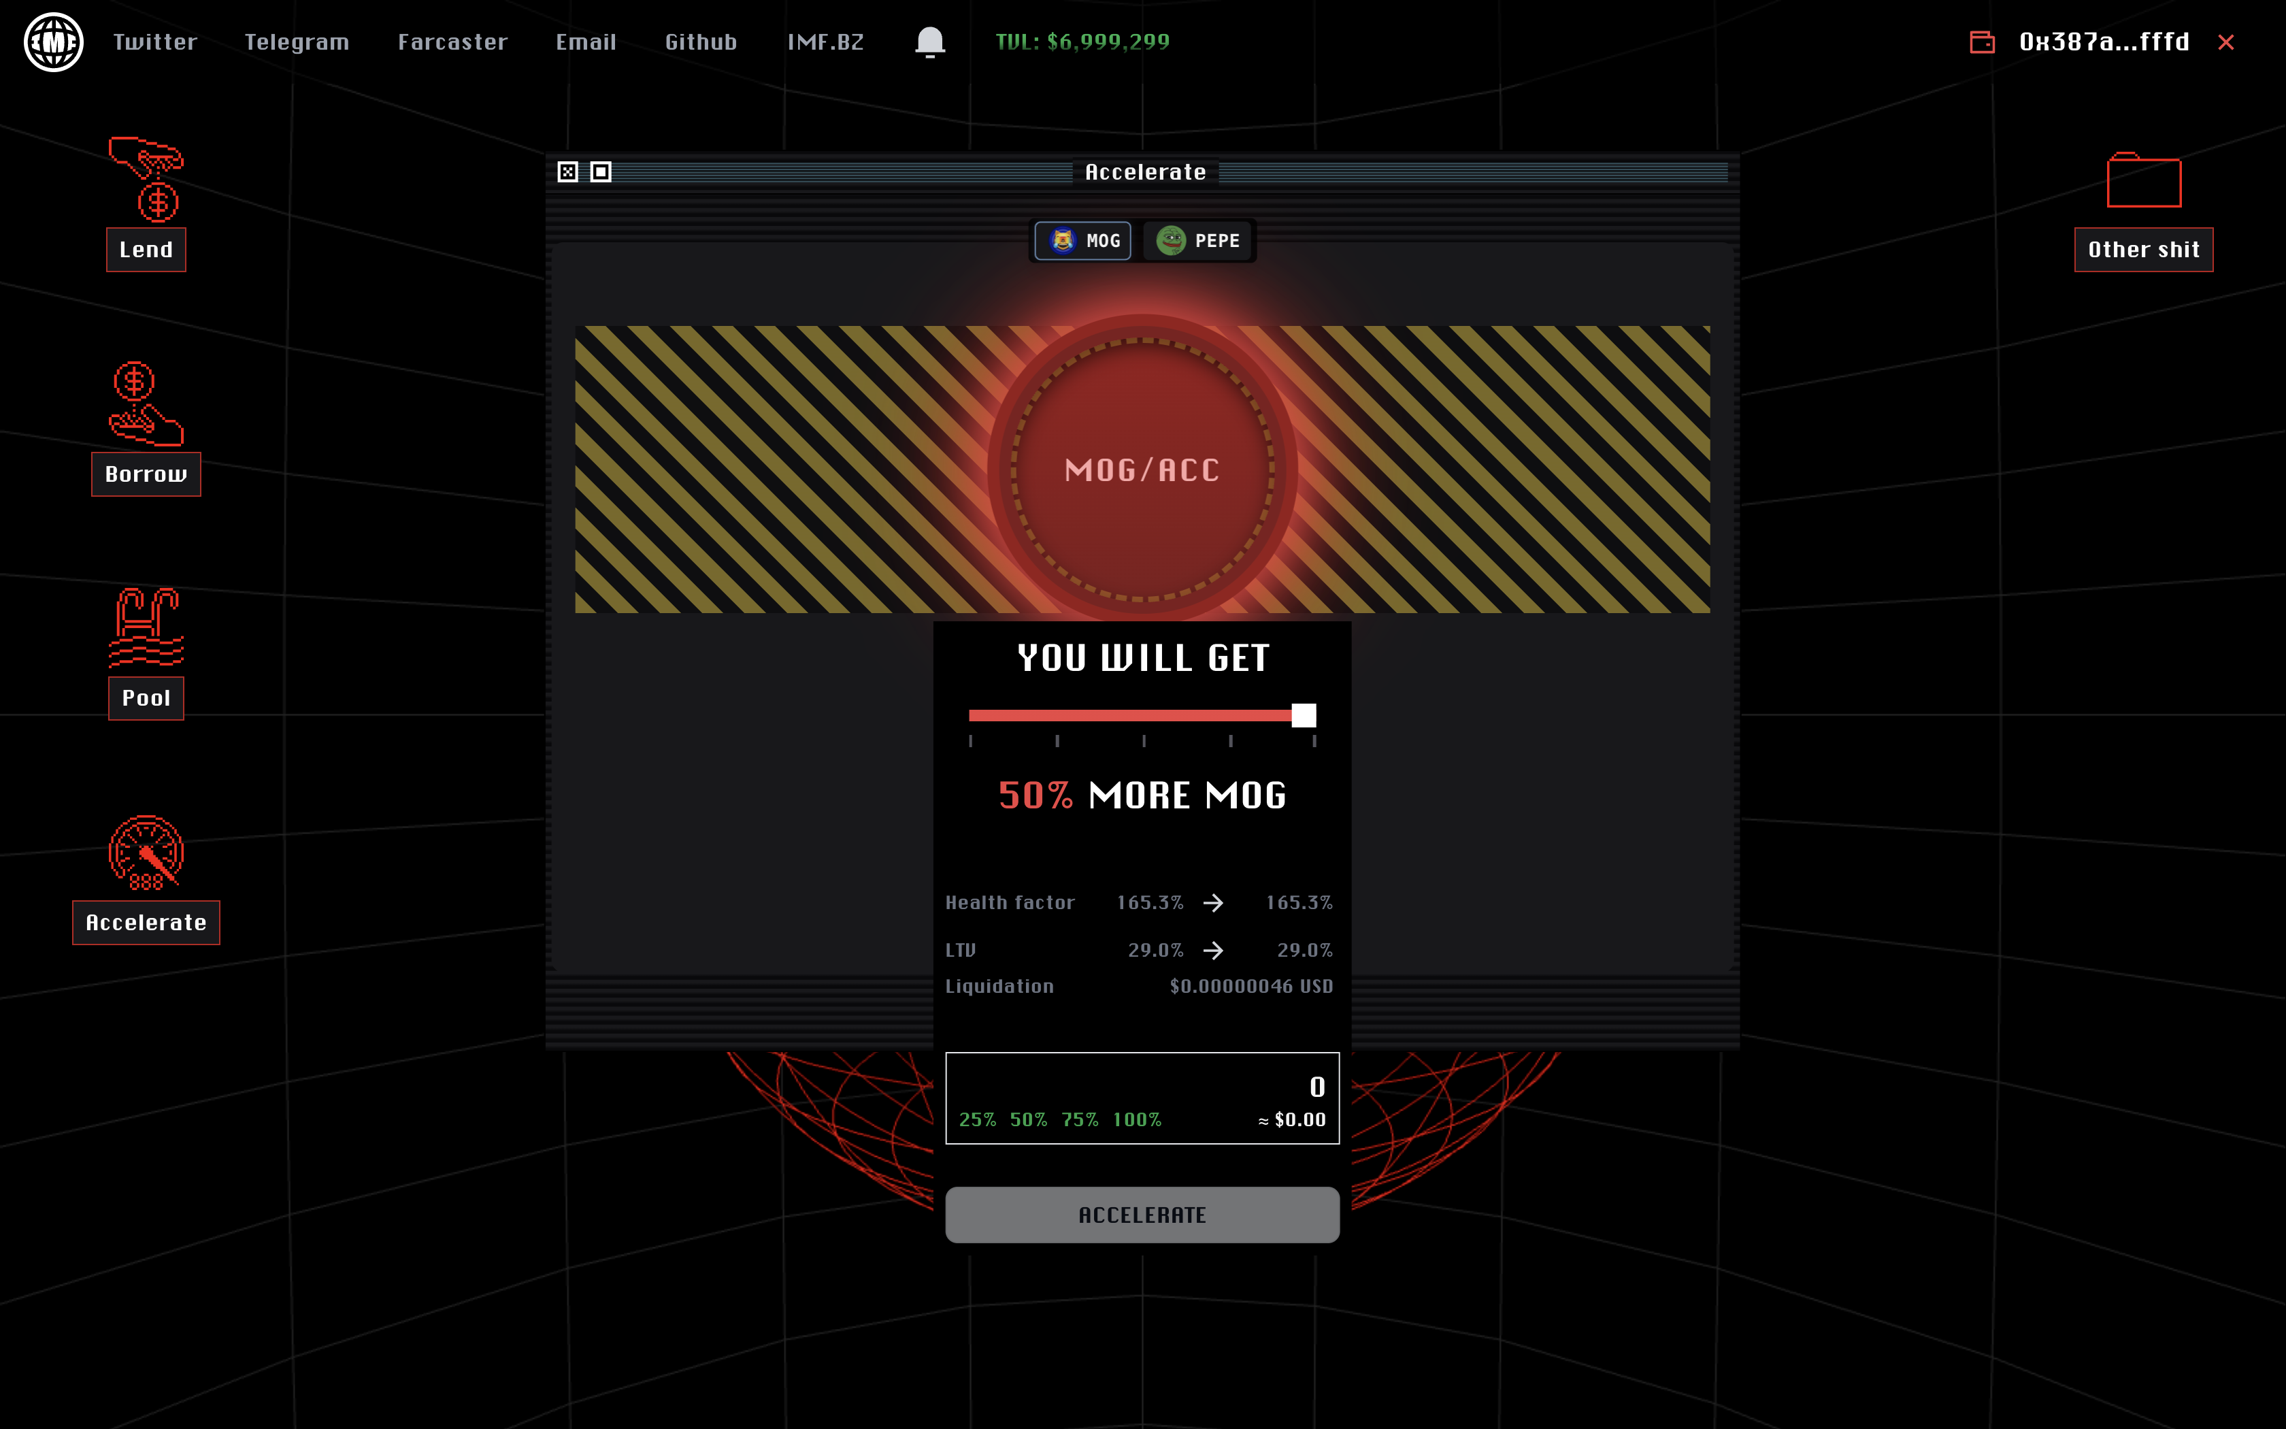Click the grey ACCELERATE button
Image resolution: width=2286 pixels, height=1429 pixels.
(x=1142, y=1215)
